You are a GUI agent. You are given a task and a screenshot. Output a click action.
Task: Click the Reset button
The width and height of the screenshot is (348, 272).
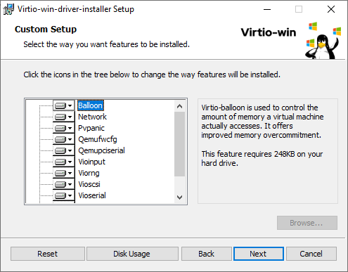(x=48, y=254)
